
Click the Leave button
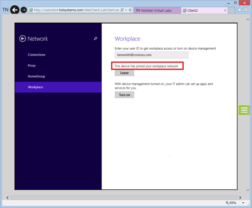pyautogui.click(x=124, y=73)
